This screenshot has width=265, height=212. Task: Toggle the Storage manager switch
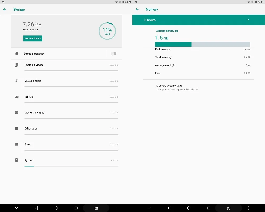click(x=113, y=54)
